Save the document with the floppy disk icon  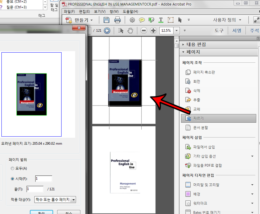pyautogui.click(x=106, y=20)
